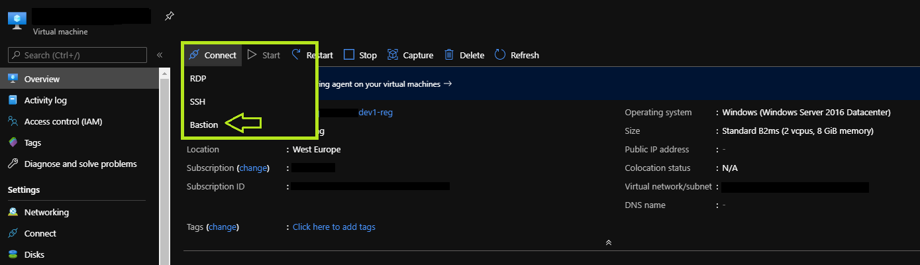Collapse the sidebar with double chevron
This screenshot has width=920, height=265.
[x=160, y=55]
